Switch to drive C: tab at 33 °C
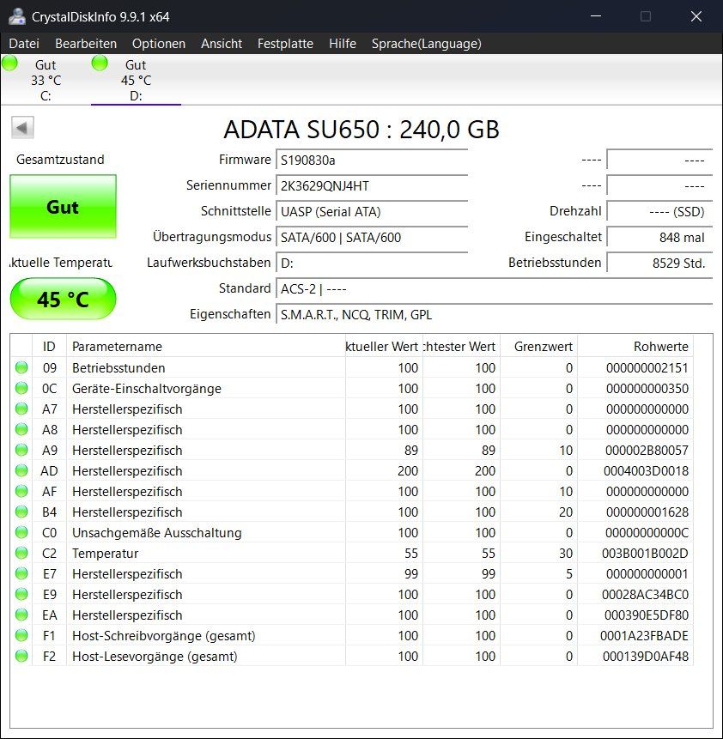 point(46,80)
